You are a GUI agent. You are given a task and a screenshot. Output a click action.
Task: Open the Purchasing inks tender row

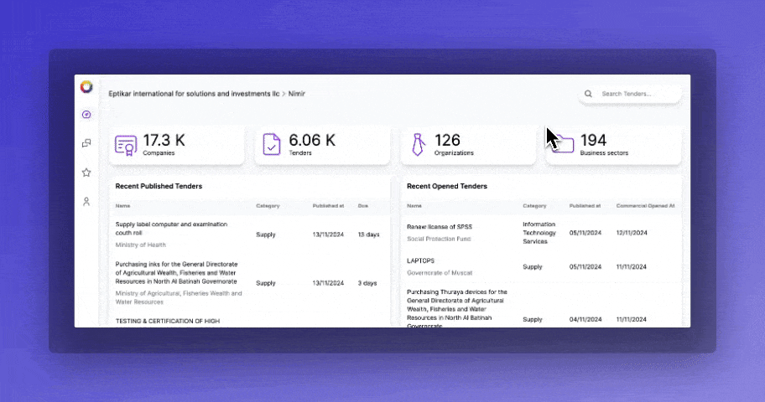(177, 273)
